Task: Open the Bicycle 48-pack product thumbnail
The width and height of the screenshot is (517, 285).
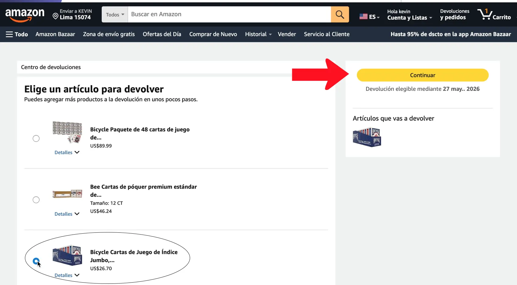Action: pyautogui.click(x=67, y=132)
